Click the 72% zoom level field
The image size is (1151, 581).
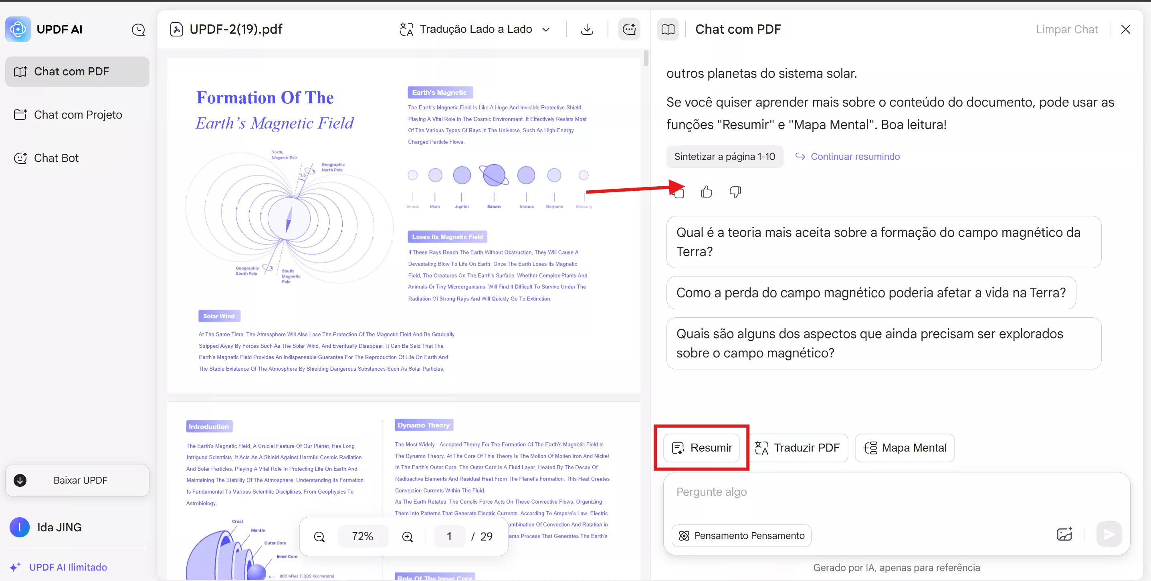[362, 537]
